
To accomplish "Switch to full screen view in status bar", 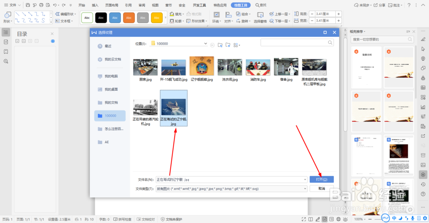I will 304,219.
